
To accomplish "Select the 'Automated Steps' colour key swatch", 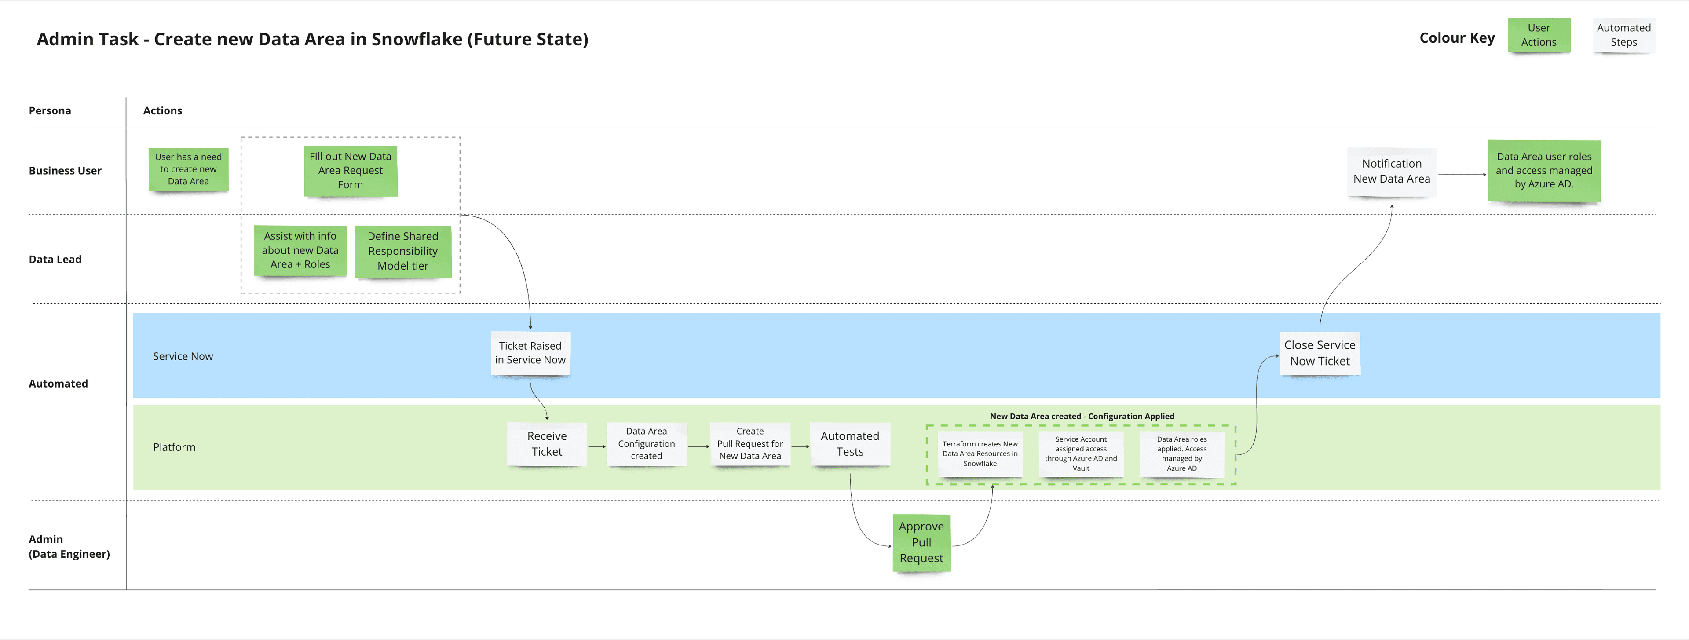I will point(1624,36).
